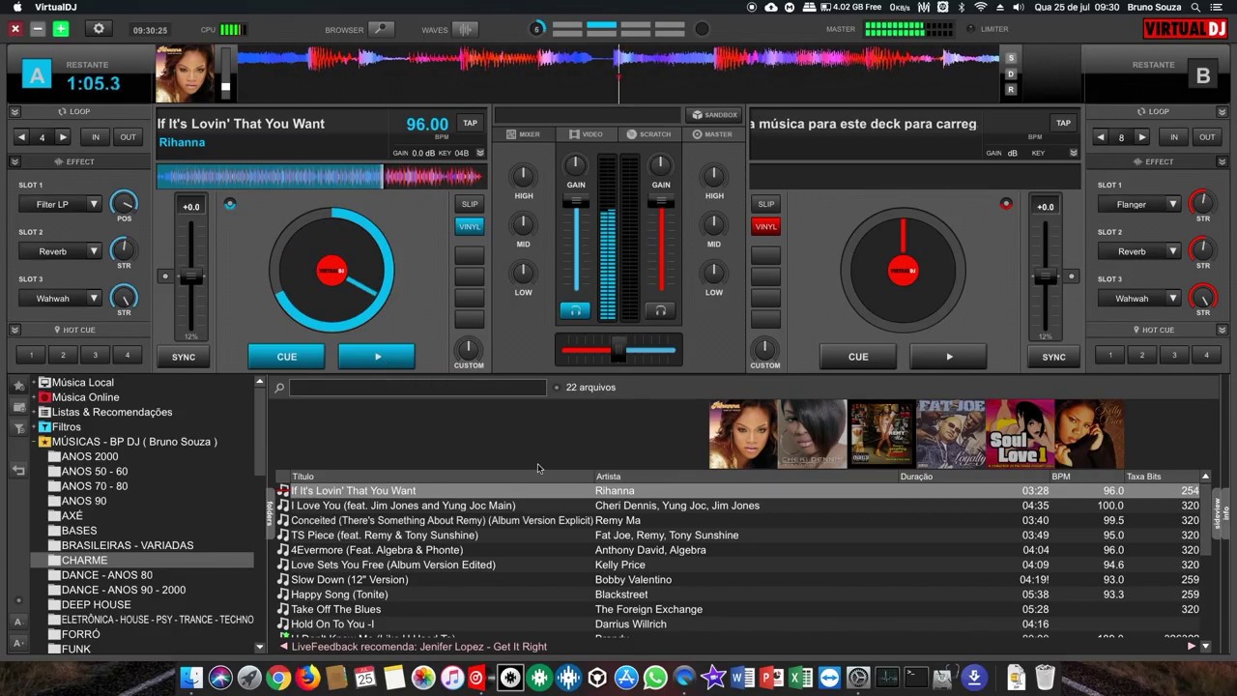Toggle right deck headphone cue button
This screenshot has height=696, width=1237.
pos(660,310)
